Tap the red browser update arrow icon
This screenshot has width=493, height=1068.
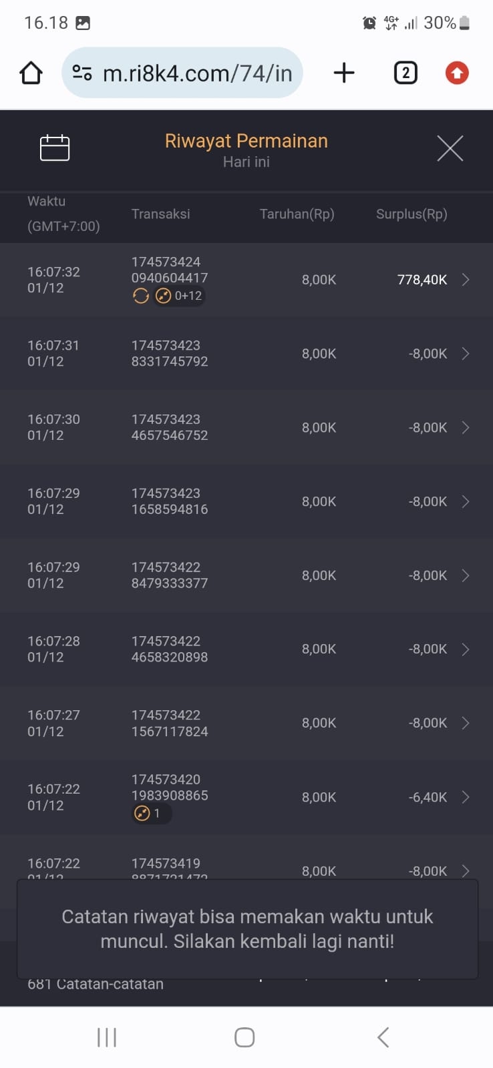pyautogui.click(x=457, y=73)
